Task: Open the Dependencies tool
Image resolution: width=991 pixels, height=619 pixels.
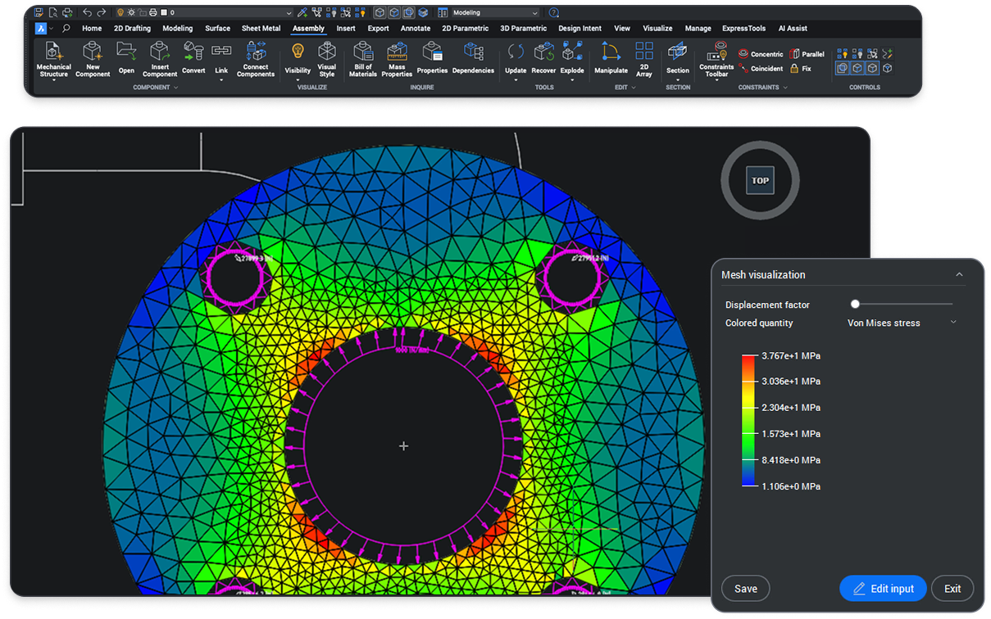Action: click(x=473, y=52)
